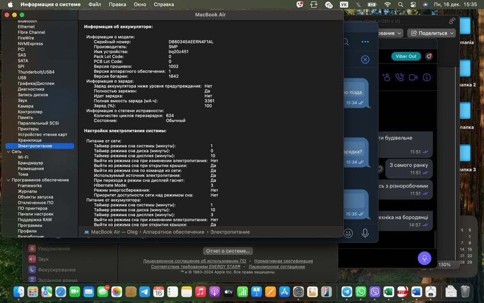
Task: Open WhatsApp from the Dock
Action: coord(361,291)
